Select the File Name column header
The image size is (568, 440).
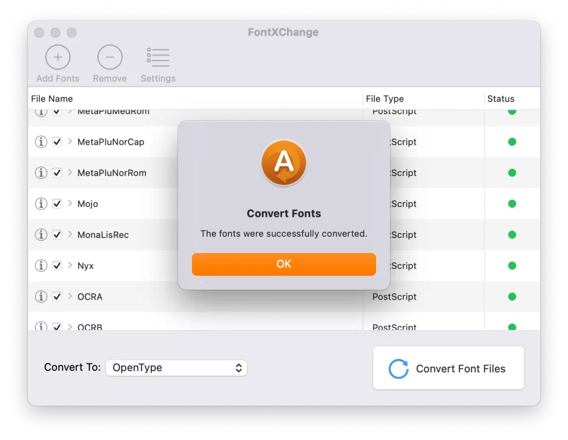pyautogui.click(x=53, y=98)
